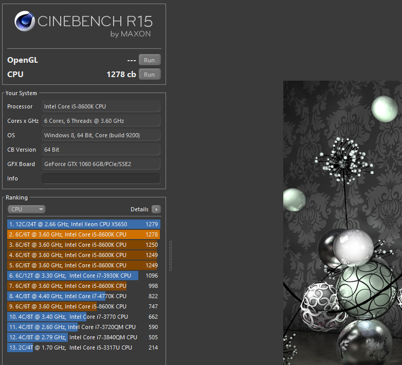Select ranking row 1 Intel Xeon X5650

click(x=84, y=224)
